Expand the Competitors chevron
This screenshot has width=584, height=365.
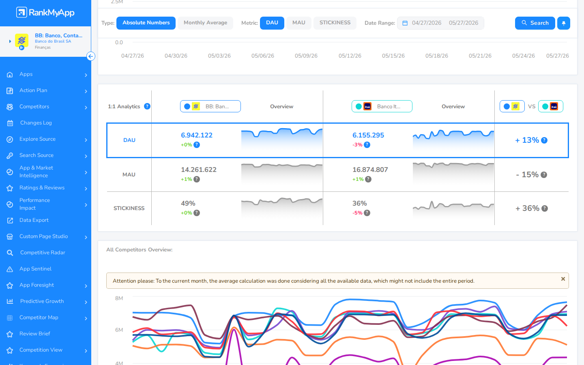pos(86,107)
